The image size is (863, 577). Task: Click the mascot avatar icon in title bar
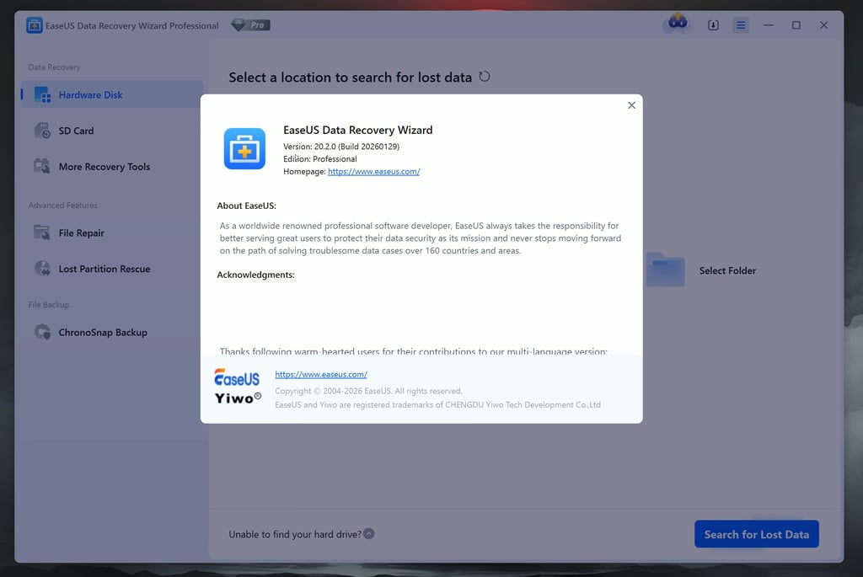tap(678, 23)
